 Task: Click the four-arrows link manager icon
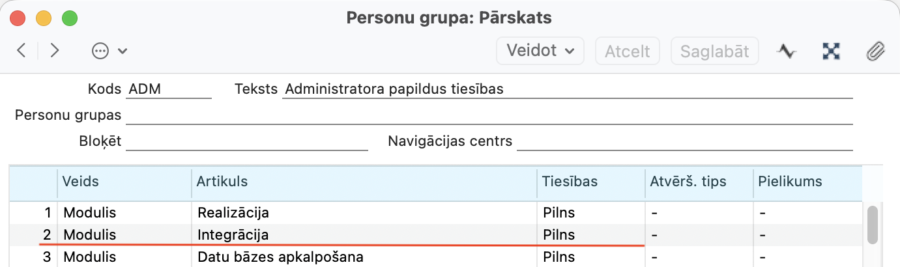831,51
